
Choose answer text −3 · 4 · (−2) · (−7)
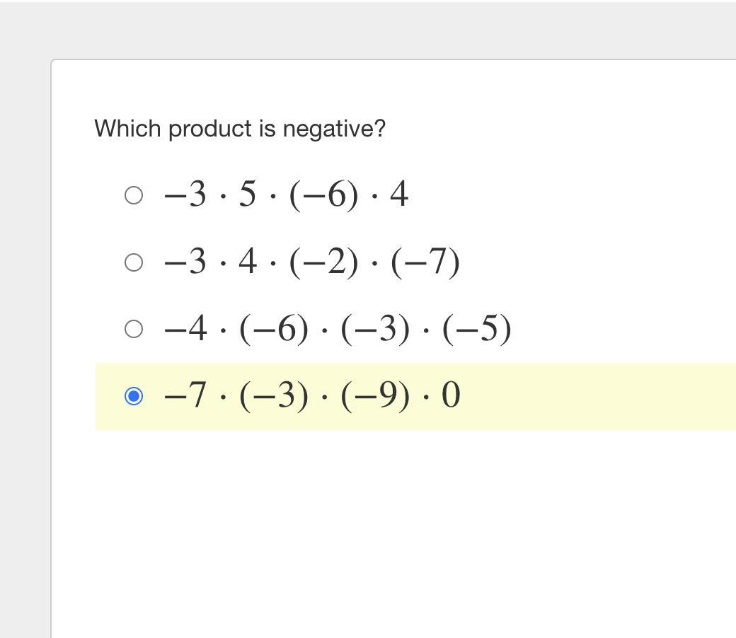pyautogui.click(x=311, y=262)
